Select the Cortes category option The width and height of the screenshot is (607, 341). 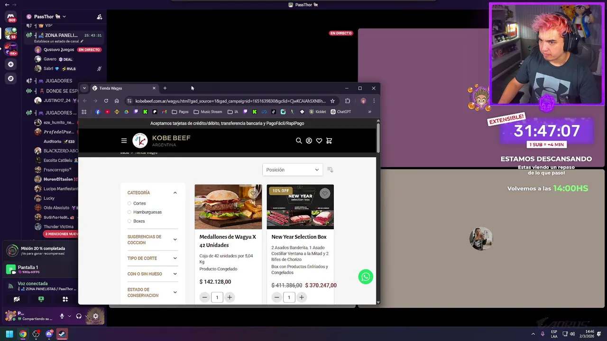(x=137, y=203)
